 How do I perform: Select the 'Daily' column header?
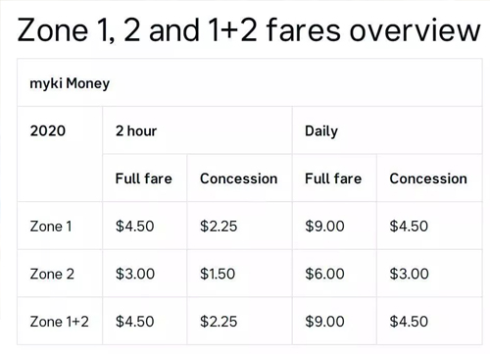point(321,131)
